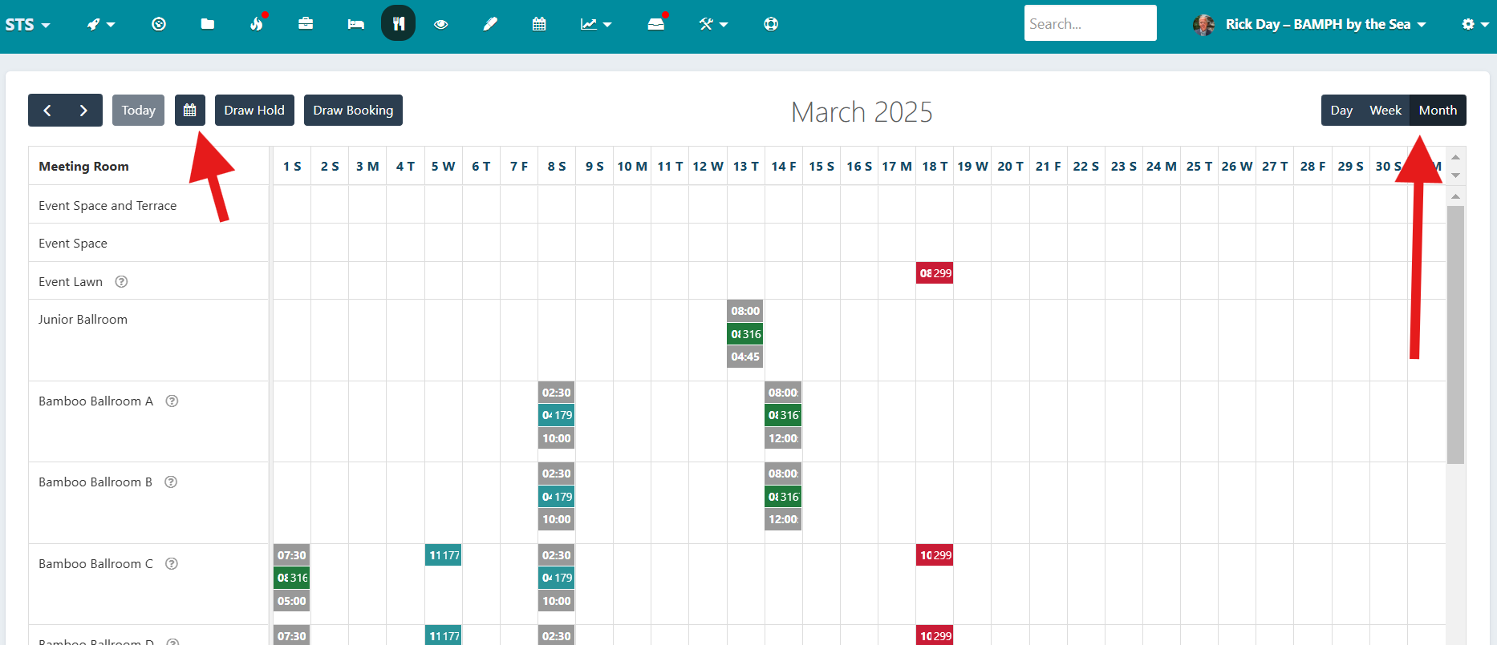
Task: Open the red 299 booking in Event Lawn row
Action: [x=935, y=273]
